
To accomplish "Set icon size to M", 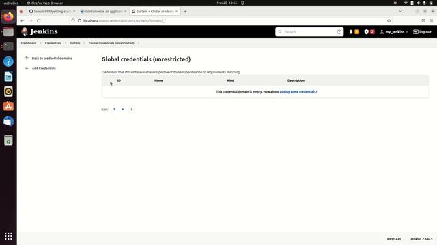I will tap(123, 109).
